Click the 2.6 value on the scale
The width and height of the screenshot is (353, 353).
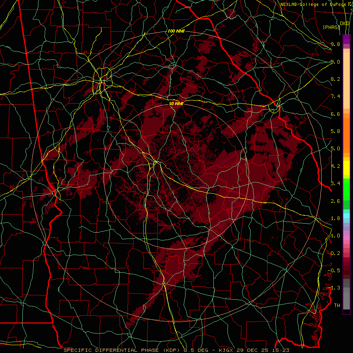335,201
